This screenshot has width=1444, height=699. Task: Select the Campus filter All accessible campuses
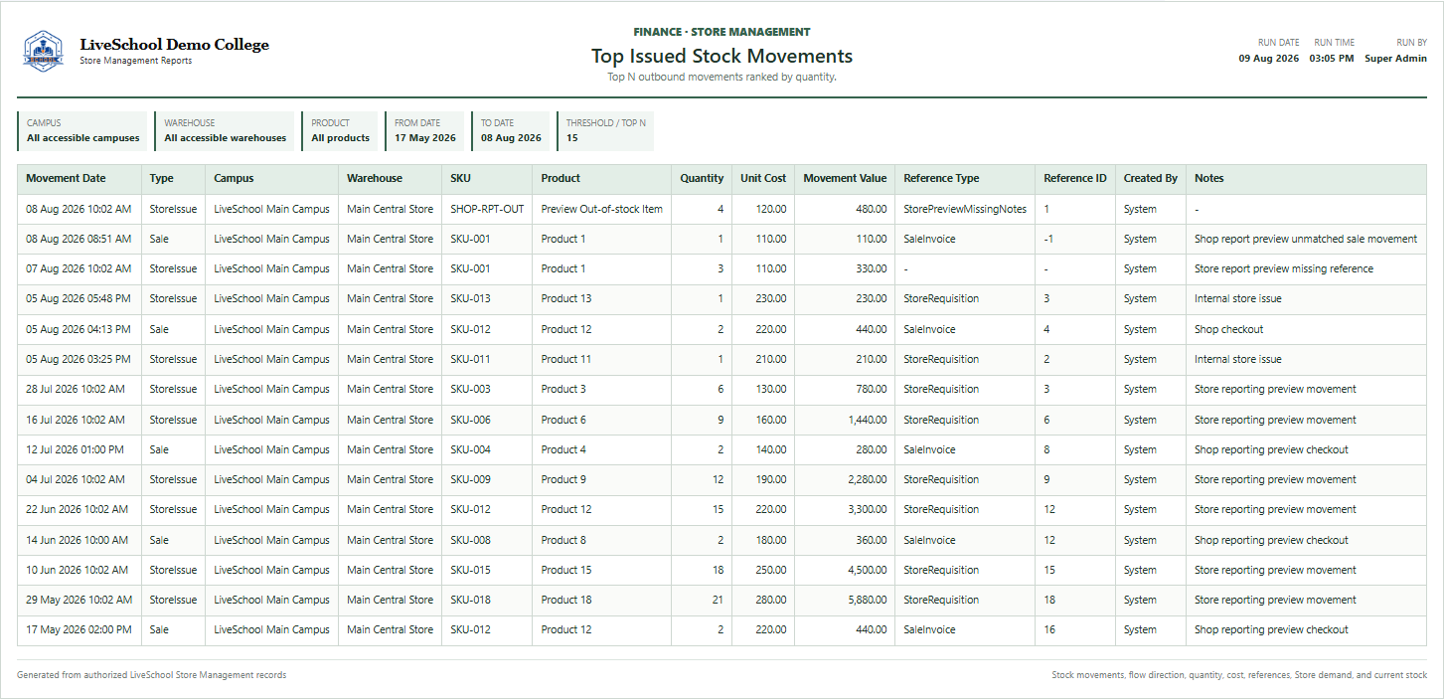coord(83,131)
